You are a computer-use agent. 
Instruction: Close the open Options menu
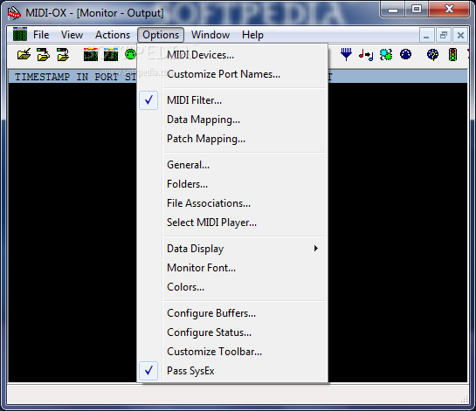[161, 35]
